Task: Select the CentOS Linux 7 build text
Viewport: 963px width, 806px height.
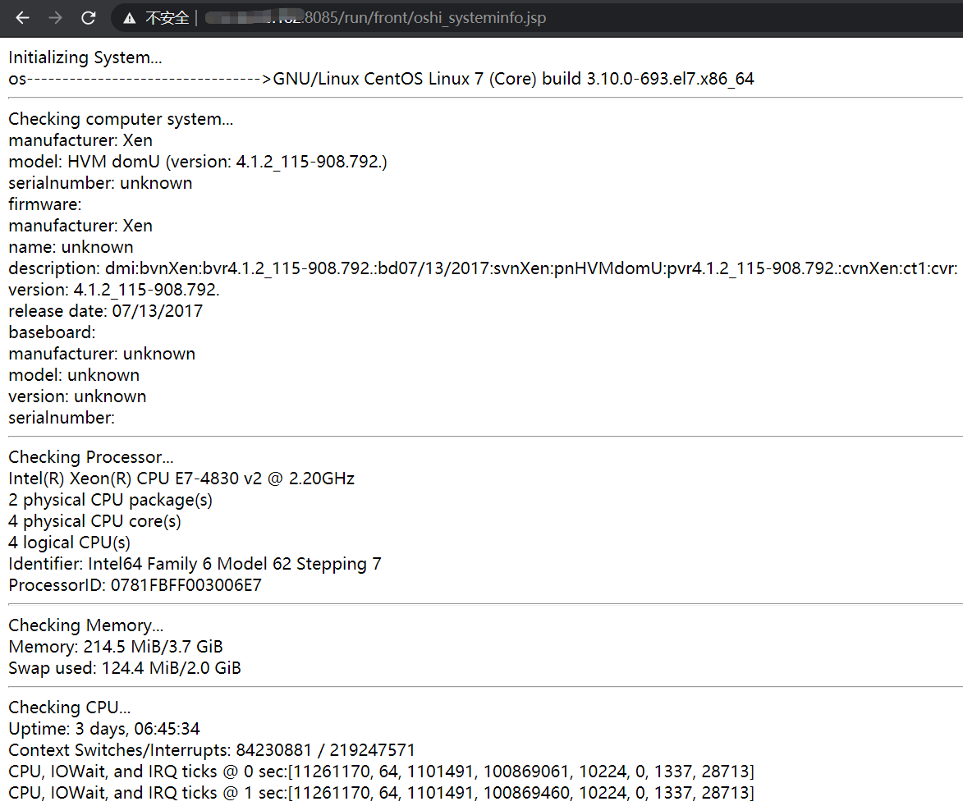Action: (513, 79)
